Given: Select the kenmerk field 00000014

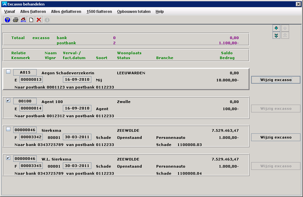Looking at the screenshot, I should tap(31, 109).
